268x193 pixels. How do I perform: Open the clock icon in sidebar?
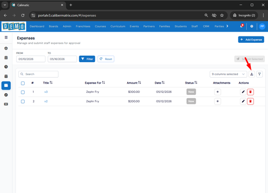(6, 66)
